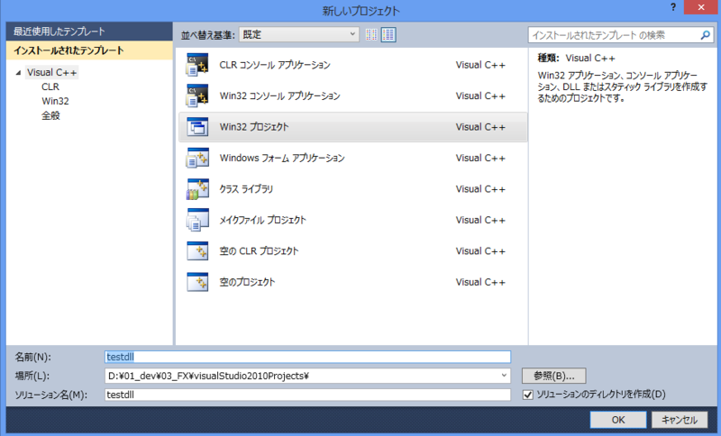Toggle ソリューションのディレクトリを作成 checkbox
721x436 pixels.
pos(528,395)
